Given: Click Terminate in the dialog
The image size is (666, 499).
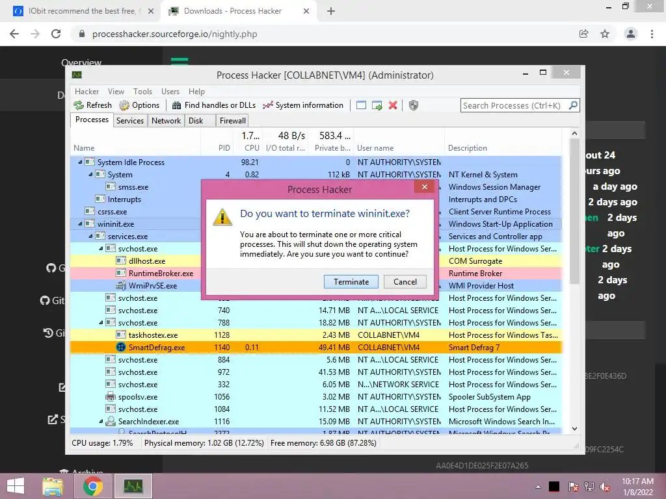Looking at the screenshot, I should click(351, 282).
